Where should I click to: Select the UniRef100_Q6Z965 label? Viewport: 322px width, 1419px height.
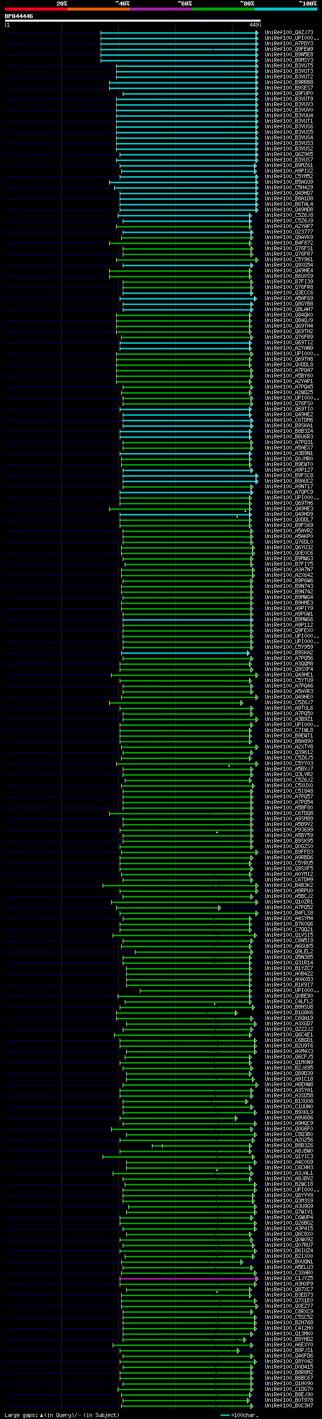point(289,154)
